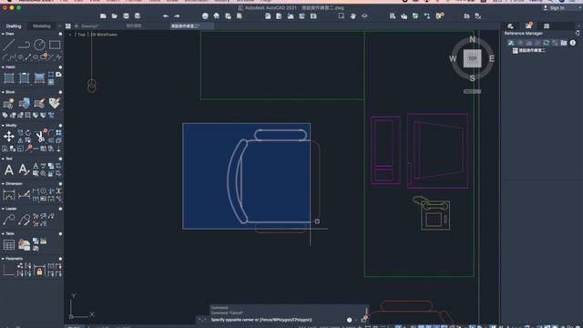Viewport: 583px width, 328px height.
Task: Select the Rotate tool in Modify panel
Action: 28,133
